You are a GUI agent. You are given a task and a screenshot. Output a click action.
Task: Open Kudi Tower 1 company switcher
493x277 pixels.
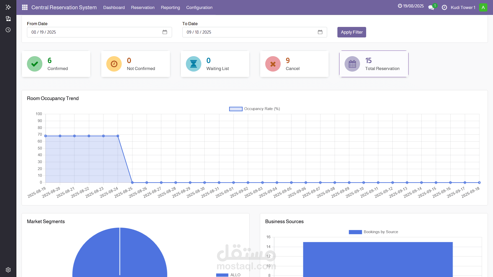463,7
